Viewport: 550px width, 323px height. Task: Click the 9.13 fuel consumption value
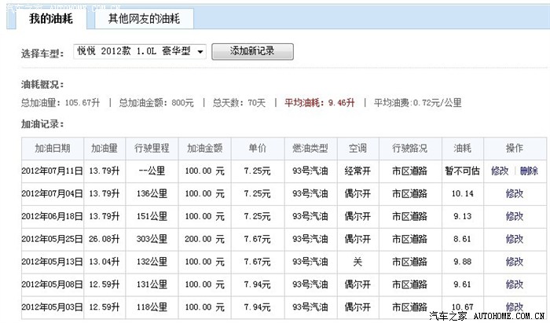pos(462,216)
